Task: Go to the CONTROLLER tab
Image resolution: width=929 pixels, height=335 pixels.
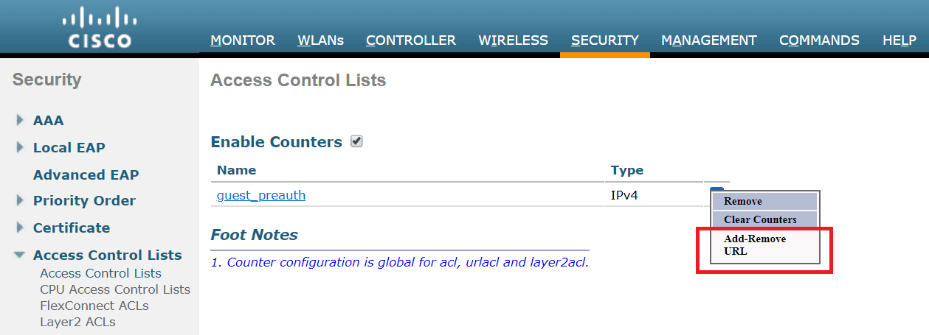Action: pyautogui.click(x=411, y=40)
